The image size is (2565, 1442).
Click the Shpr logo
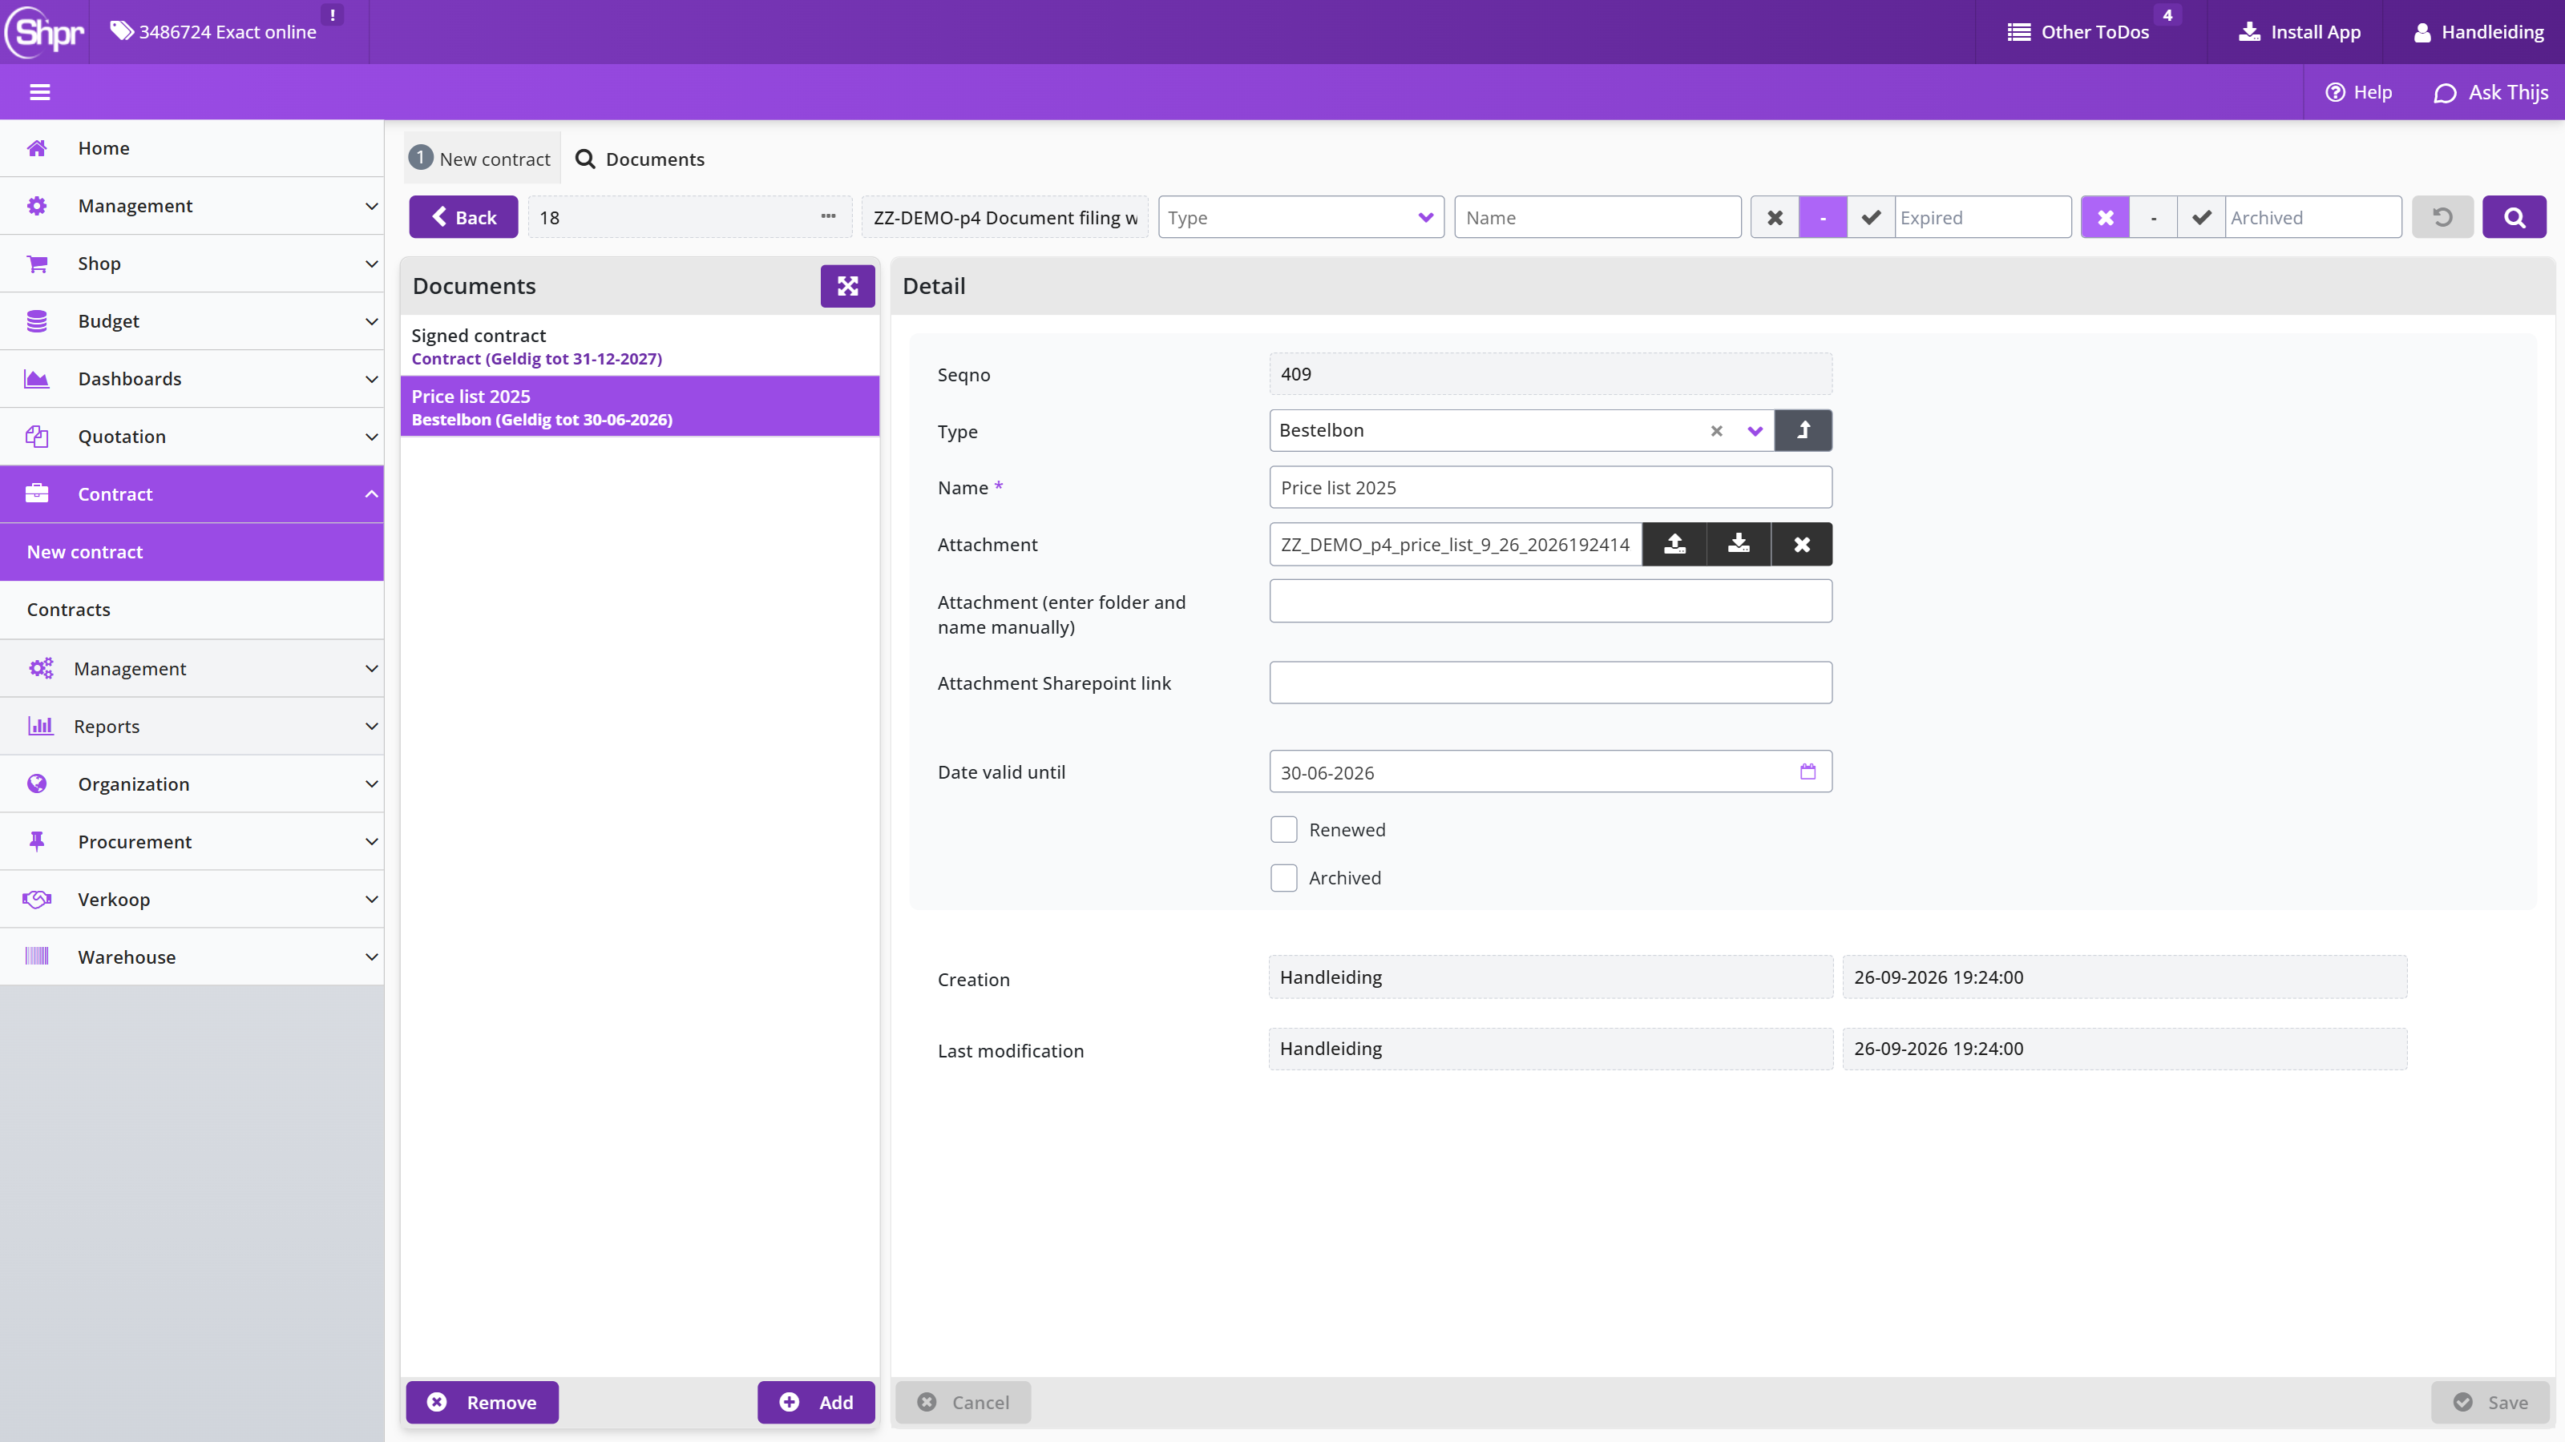(45, 32)
